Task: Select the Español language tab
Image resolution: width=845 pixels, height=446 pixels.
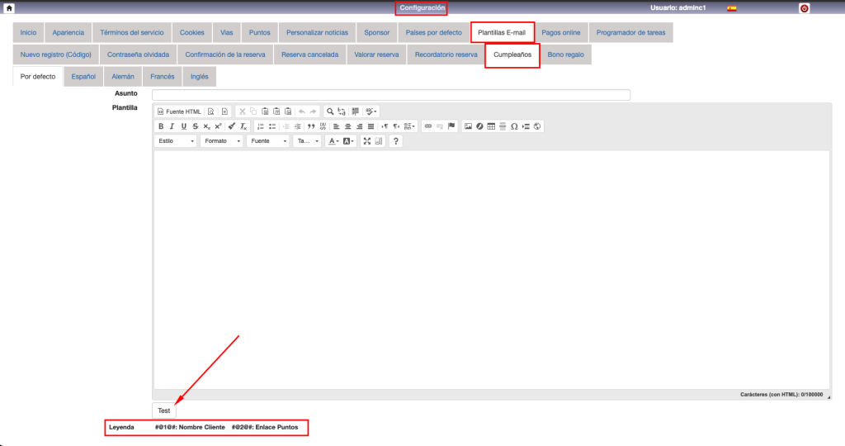Action: (x=83, y=77)
